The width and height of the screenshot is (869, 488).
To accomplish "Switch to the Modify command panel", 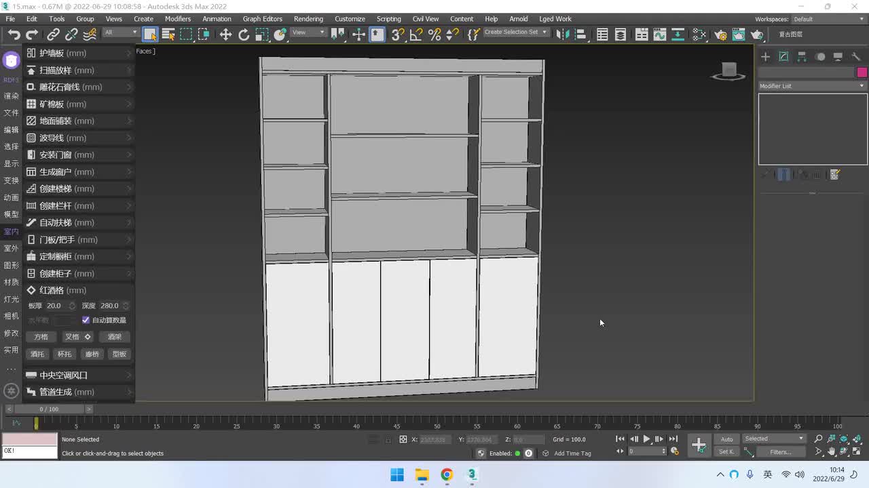I will [x=783, y=57].
